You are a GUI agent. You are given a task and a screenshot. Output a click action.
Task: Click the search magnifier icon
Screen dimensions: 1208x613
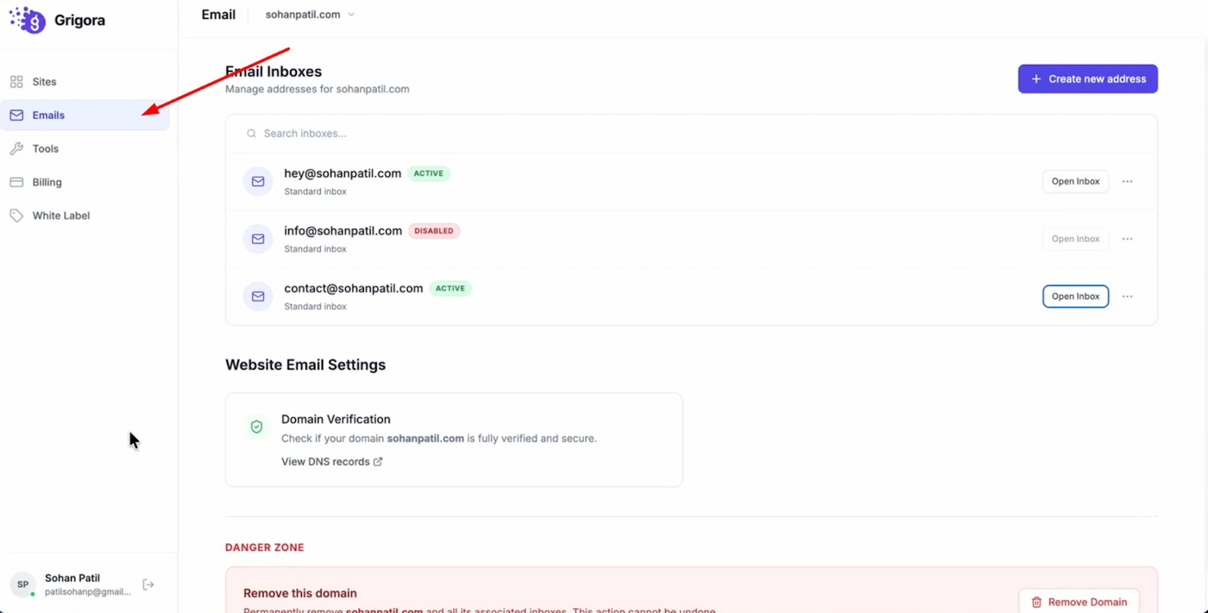coord(251,134)
